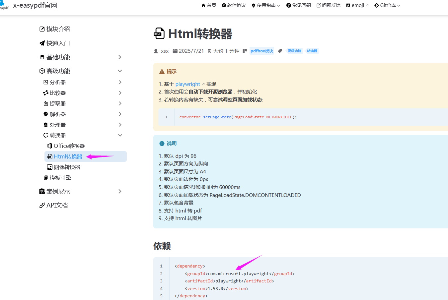Viewport: 448px width, 300px height.
Task: Open the 转换器 tag
Action: (312, 51)
